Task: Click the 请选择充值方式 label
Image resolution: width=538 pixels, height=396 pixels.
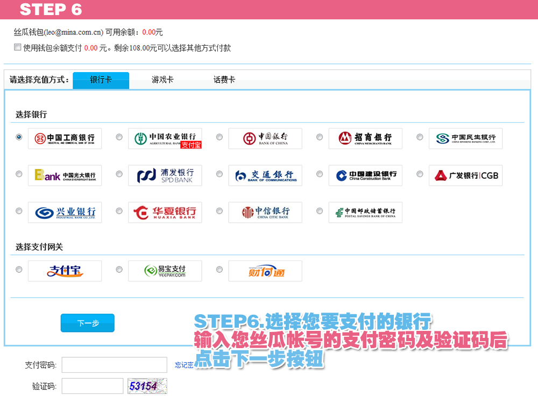Action: coord(39,80)
